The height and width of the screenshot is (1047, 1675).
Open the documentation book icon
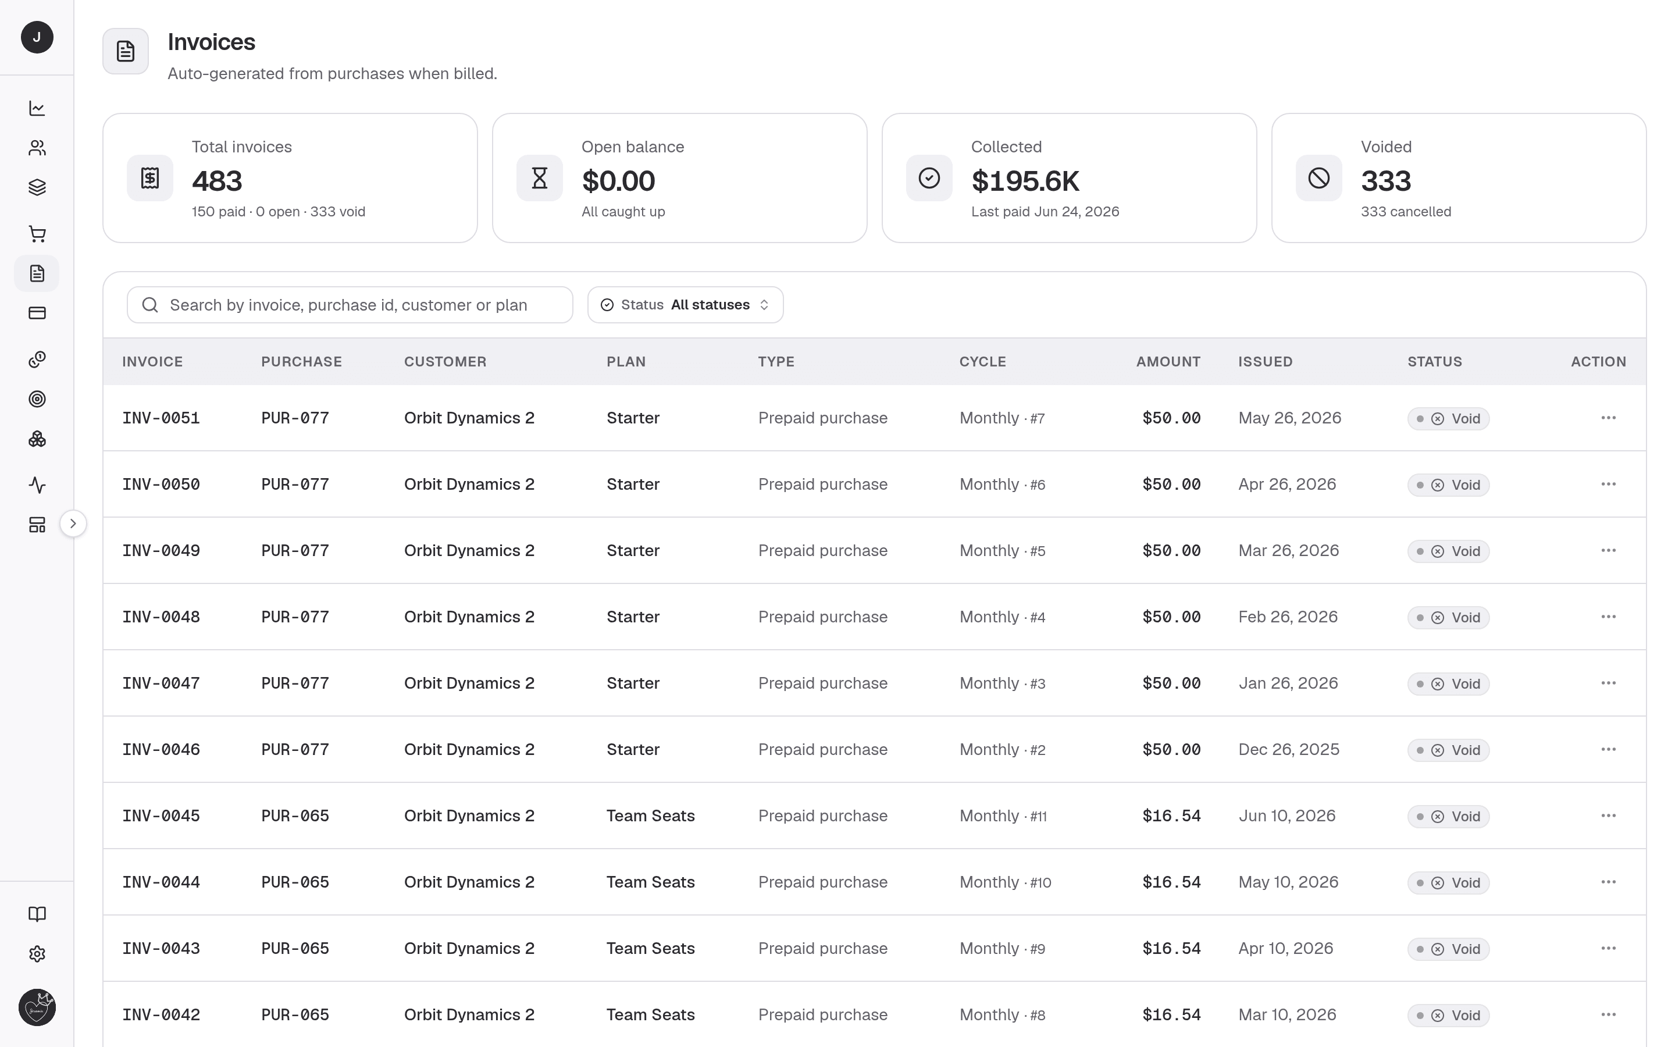(x=37, y=914)
